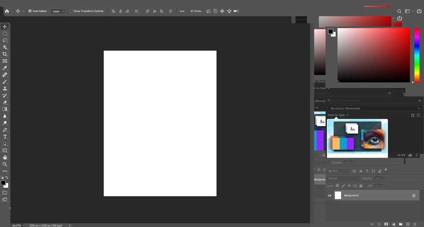Enable Show Transform Controls checkbox
The image size is (424, 227).
[x=71, y=11]
